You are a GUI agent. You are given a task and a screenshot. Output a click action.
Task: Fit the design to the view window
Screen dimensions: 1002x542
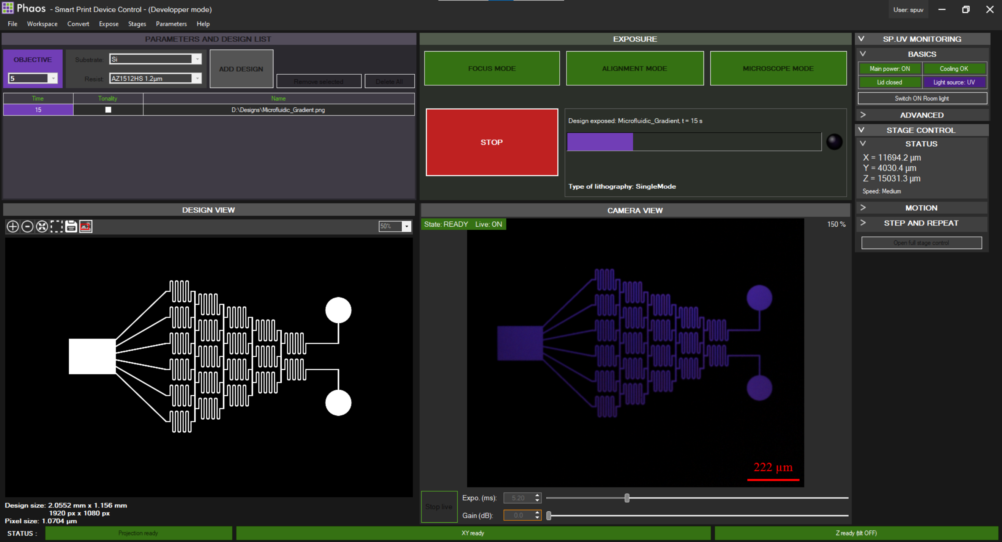coord(42,226)
